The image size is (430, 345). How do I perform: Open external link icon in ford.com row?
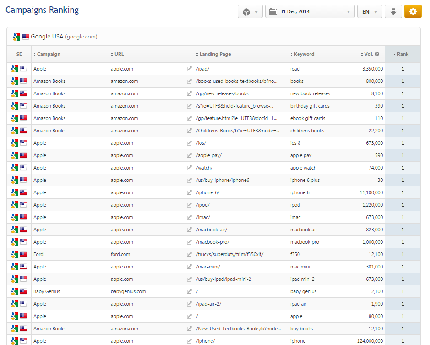click(x=189, y=255)
